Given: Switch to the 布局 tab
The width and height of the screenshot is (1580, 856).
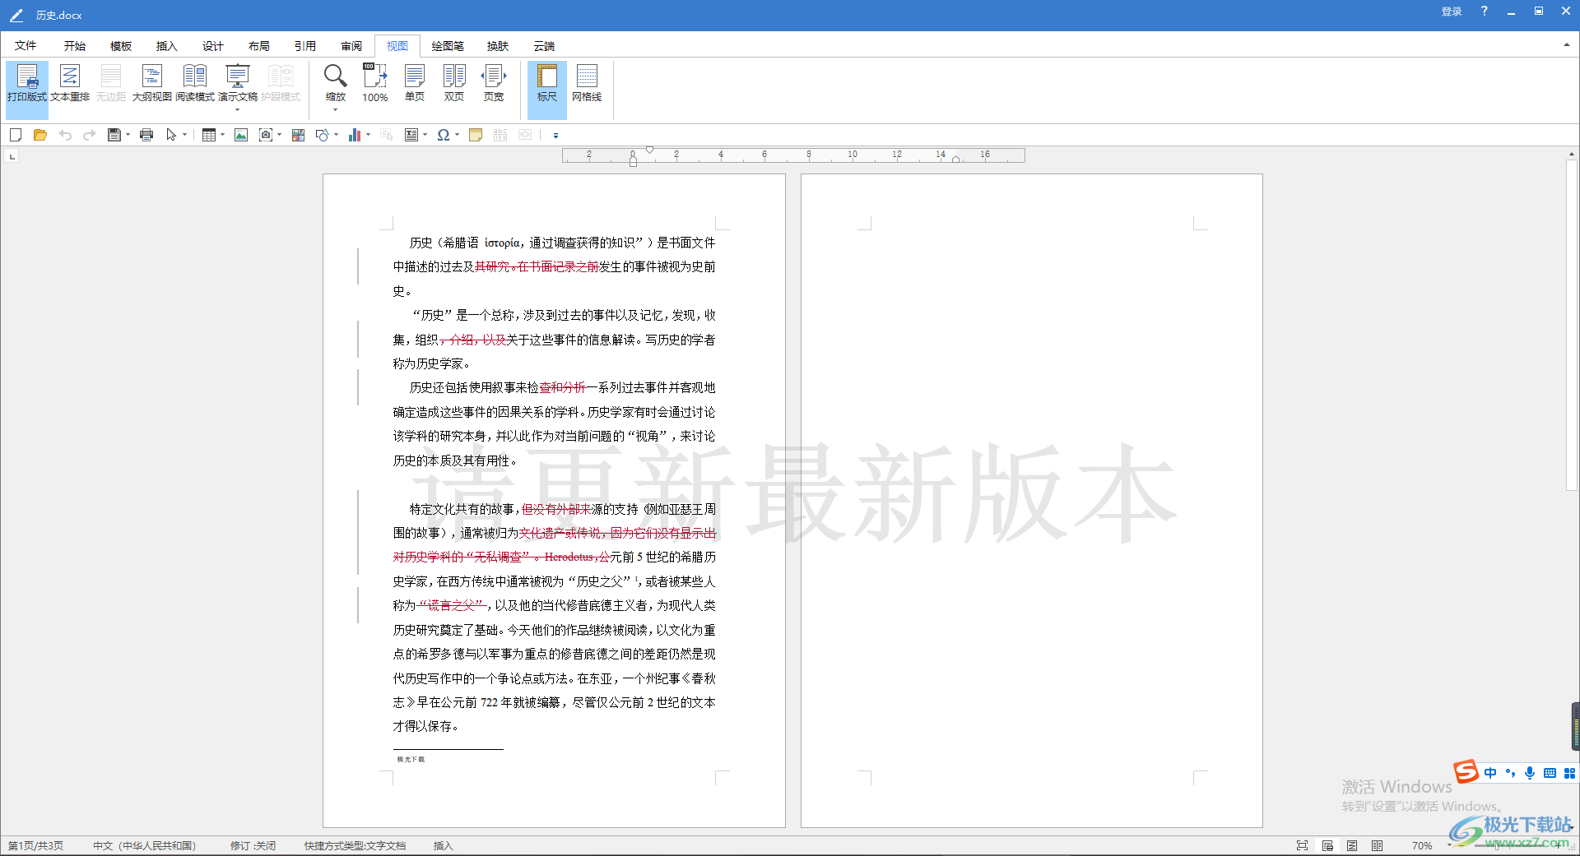Looking at the screenshot, I should coord(259,46).
